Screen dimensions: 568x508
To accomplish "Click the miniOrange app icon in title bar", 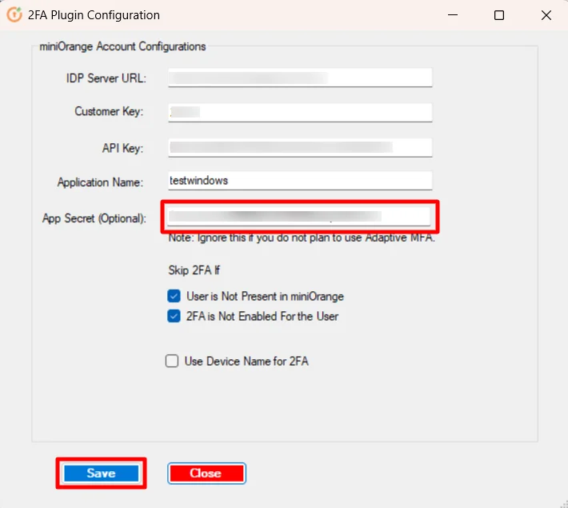I will [x=14, y=15].
